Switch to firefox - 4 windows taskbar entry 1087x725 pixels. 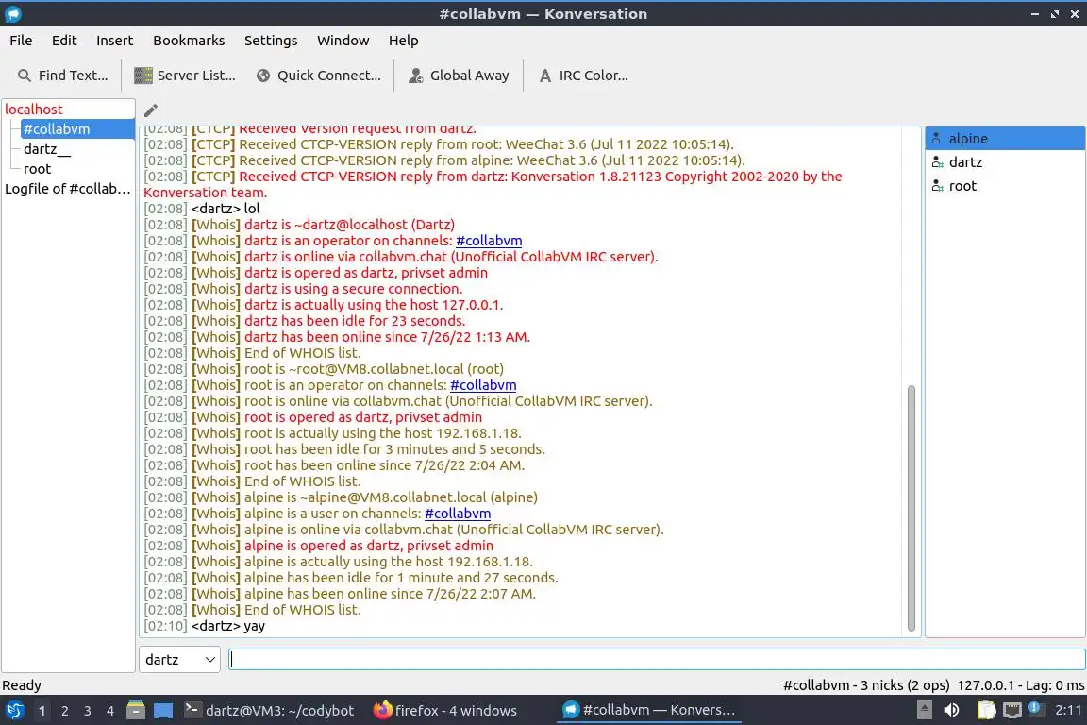445,711
